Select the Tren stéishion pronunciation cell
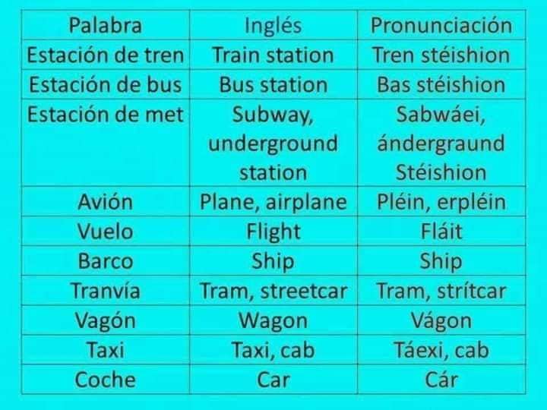547x410 pixels. click(x=441, y=55)
